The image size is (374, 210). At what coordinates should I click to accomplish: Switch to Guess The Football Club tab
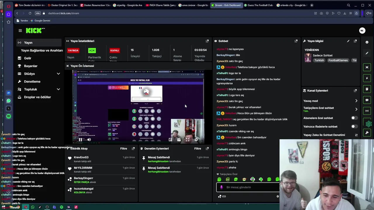coord(258,5)
